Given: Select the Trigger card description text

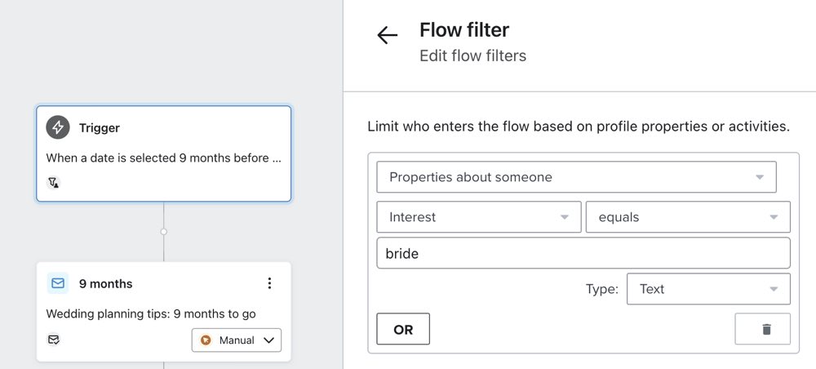Looking at the screenshot, I should pyautogui.click(x=163, y=158).
